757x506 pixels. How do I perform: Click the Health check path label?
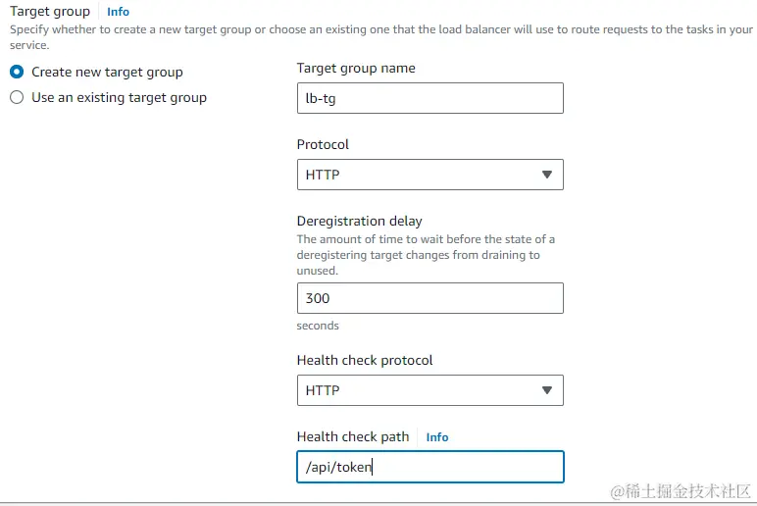point(353,436)
